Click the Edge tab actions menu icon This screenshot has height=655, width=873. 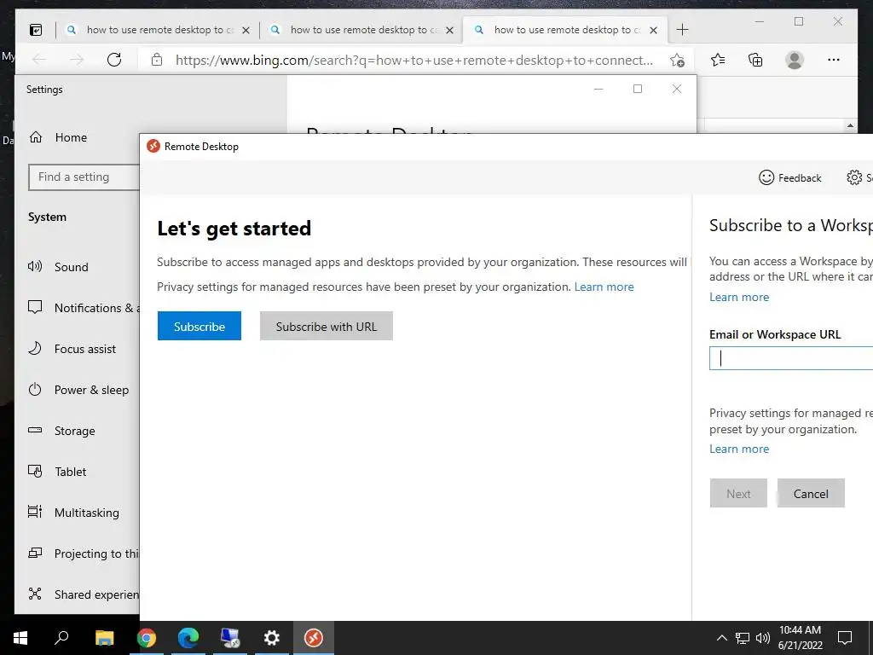tap(36, 30)
